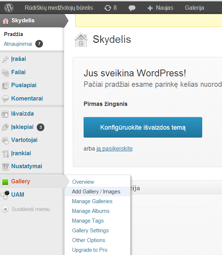Collapse sidebar with Suskleisti meniu
Viewport: 222px width, 255px height.
click(31, 209)
